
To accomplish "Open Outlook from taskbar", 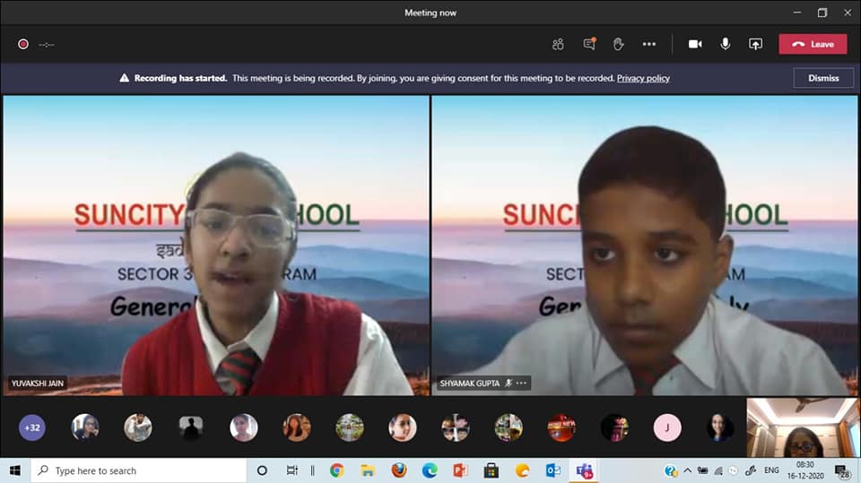I will coord(553,470).
